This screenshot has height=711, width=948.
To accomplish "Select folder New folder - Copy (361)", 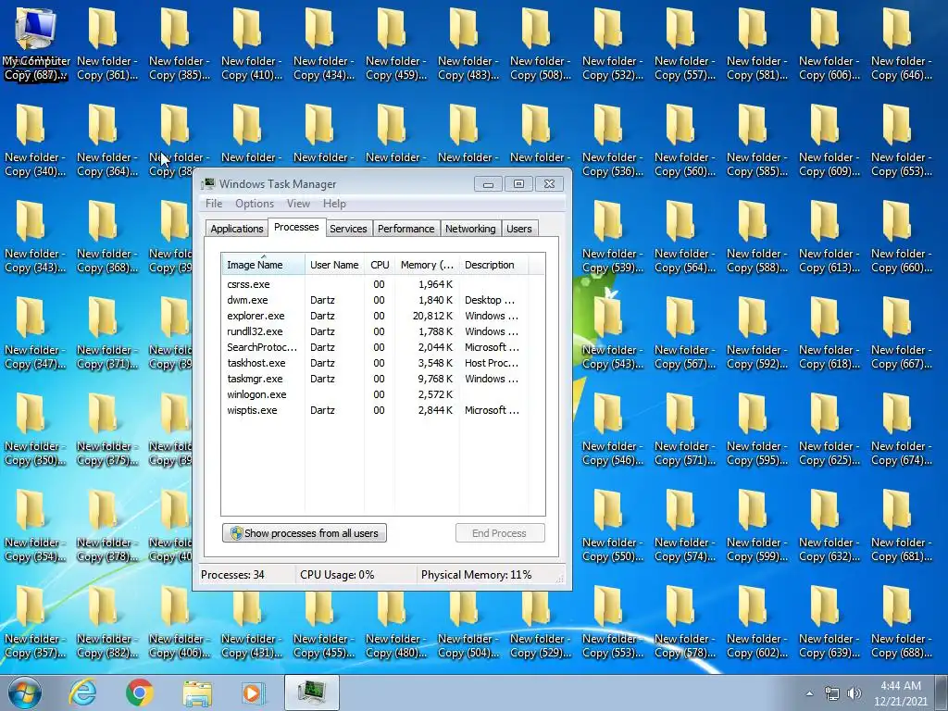I will (107, 44).
